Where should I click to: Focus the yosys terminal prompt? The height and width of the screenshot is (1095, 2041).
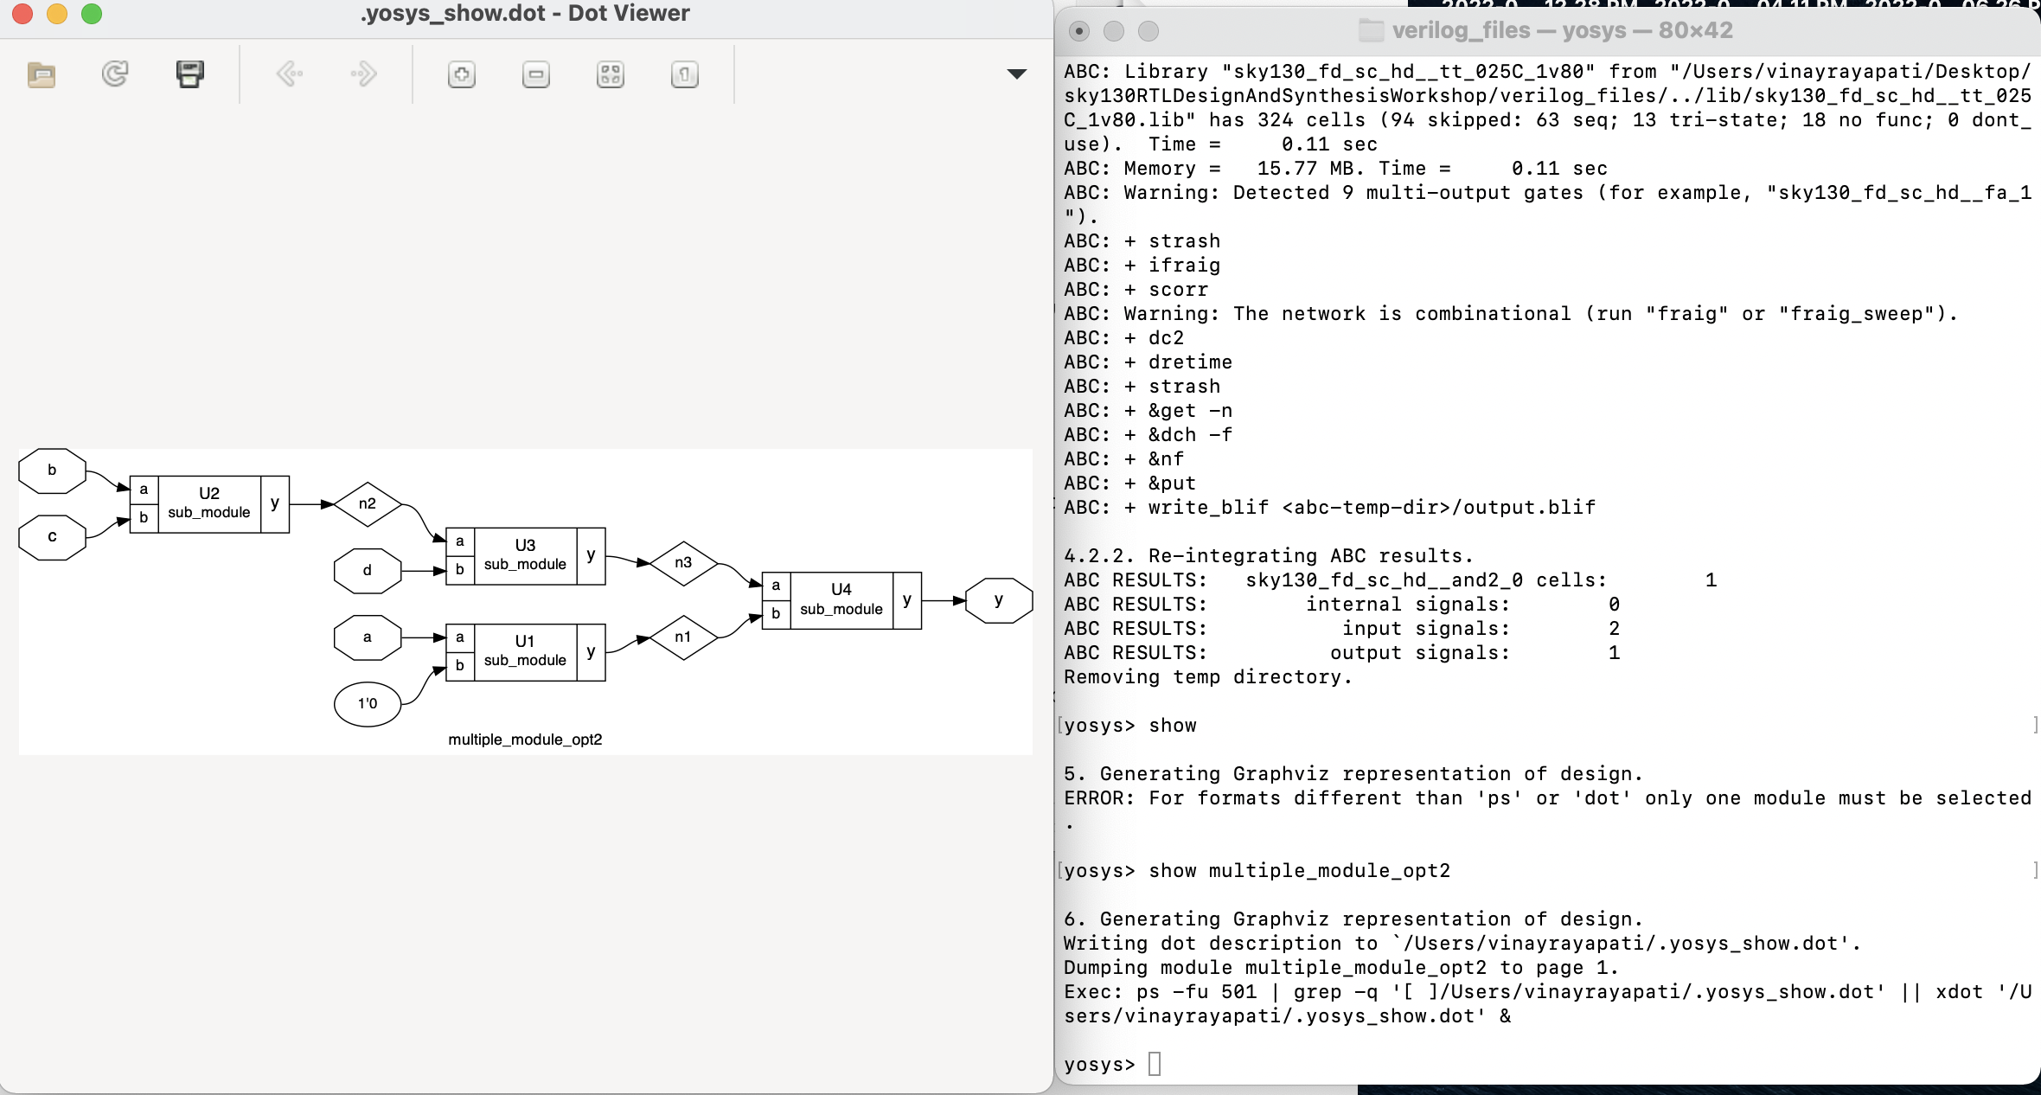(x=1153, y=1064)
